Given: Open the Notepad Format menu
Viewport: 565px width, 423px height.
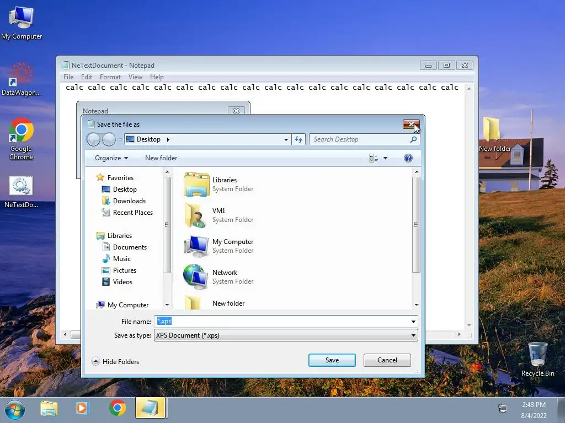Looking at the screenshot, I should click(110, 77).
